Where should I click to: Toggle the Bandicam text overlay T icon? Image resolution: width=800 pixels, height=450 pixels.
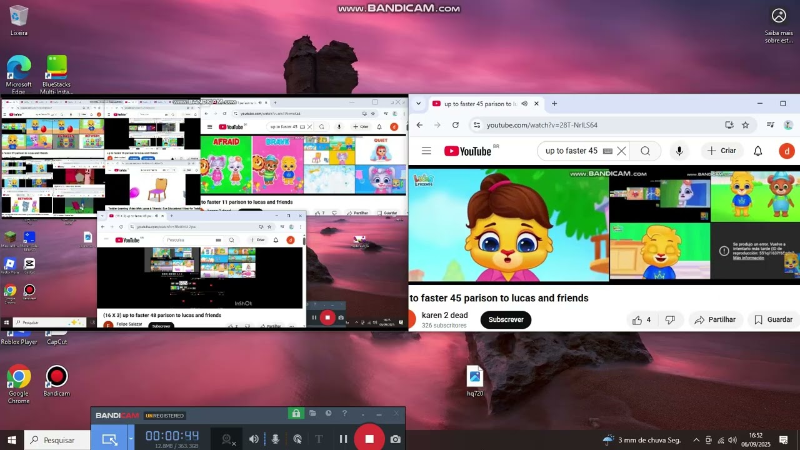click(320, 439)
